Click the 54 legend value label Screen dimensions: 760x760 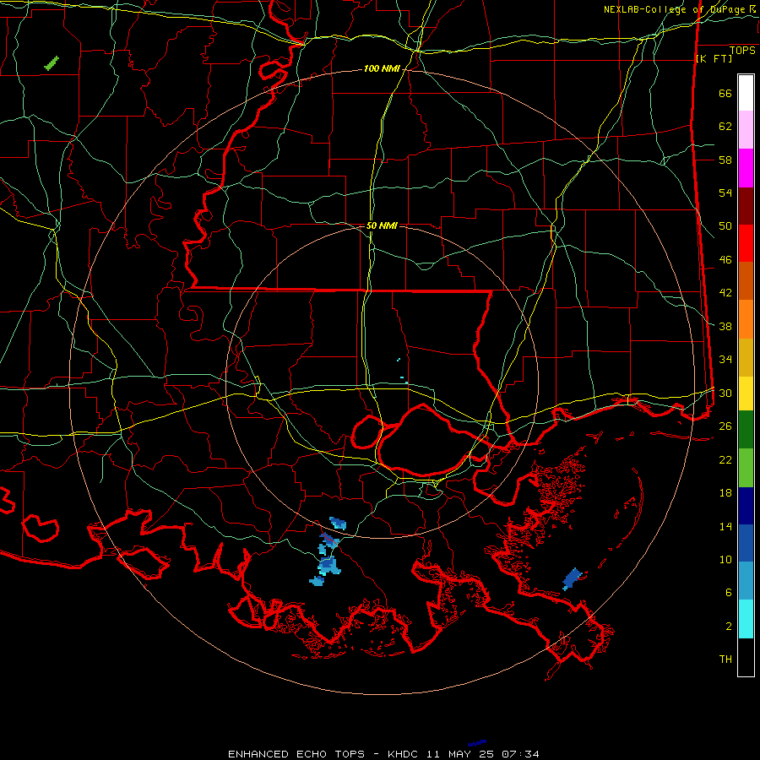tap(725, 193)
